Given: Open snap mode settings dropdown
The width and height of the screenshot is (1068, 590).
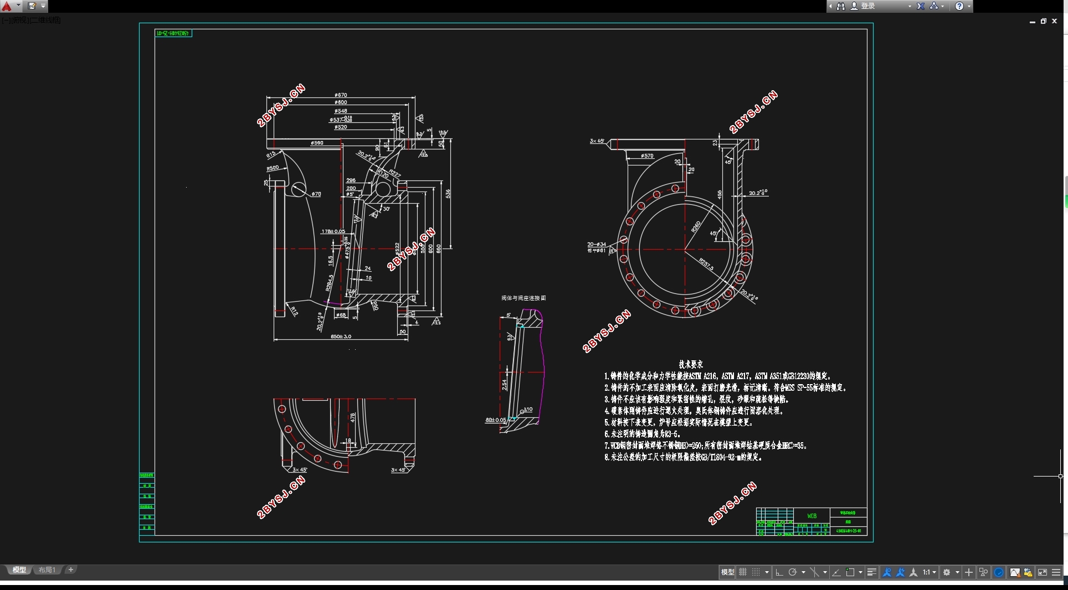Looking at the screenshot, I should coord(767,572).
